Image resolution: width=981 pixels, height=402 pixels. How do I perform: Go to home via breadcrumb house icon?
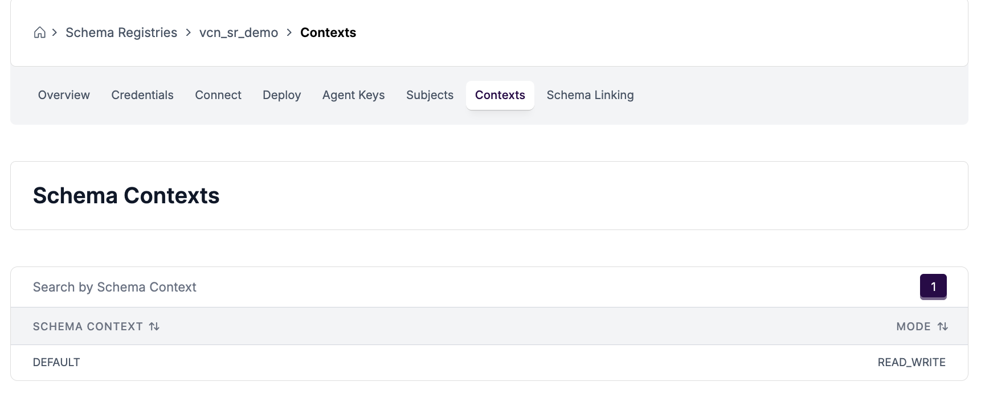[x=39, y=32]
